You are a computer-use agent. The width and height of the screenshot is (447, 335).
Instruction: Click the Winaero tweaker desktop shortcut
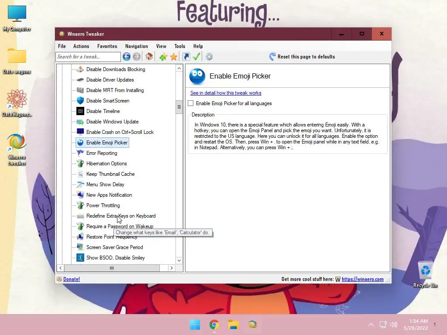pyautogui.click(x=17, y=149)
